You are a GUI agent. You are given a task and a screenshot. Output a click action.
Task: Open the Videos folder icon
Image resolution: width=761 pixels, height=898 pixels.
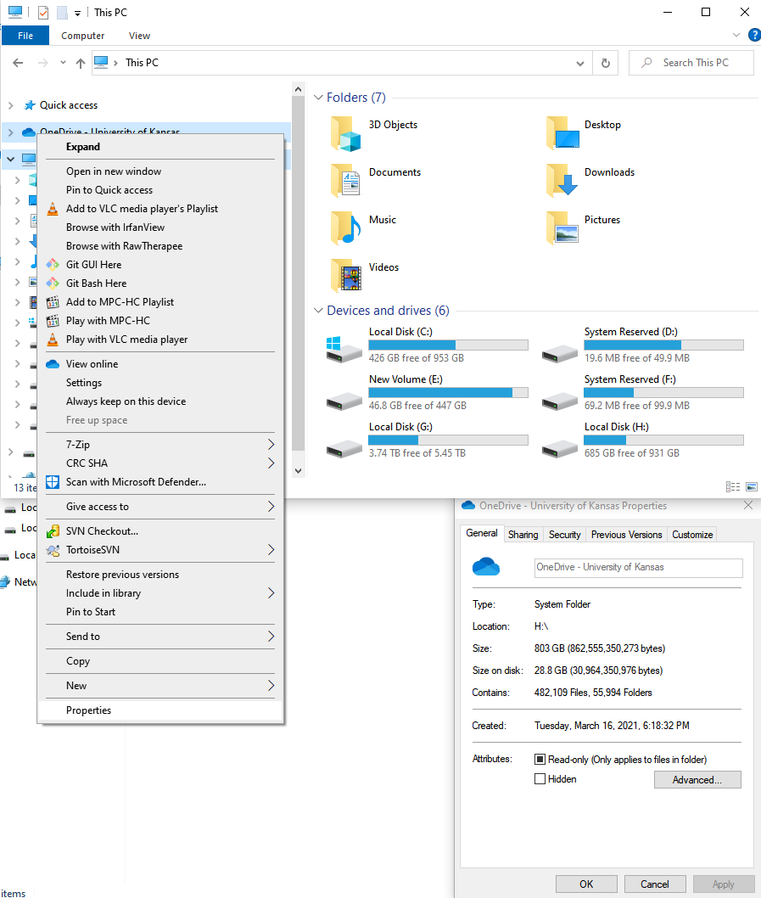coord(345,276)
